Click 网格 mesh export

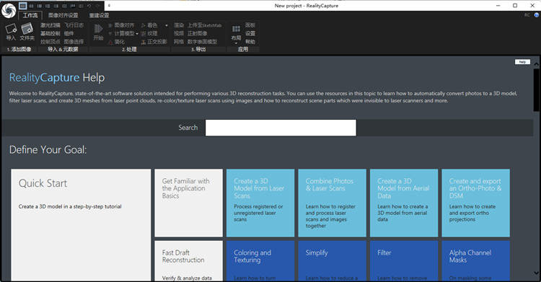(179, 42)
